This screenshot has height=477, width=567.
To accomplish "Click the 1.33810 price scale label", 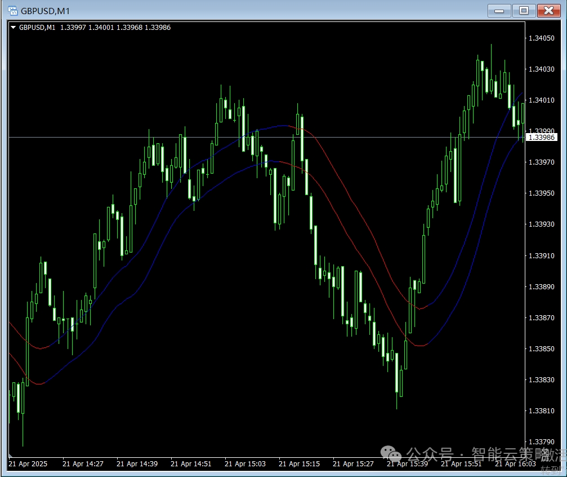I will coord(541,411).
